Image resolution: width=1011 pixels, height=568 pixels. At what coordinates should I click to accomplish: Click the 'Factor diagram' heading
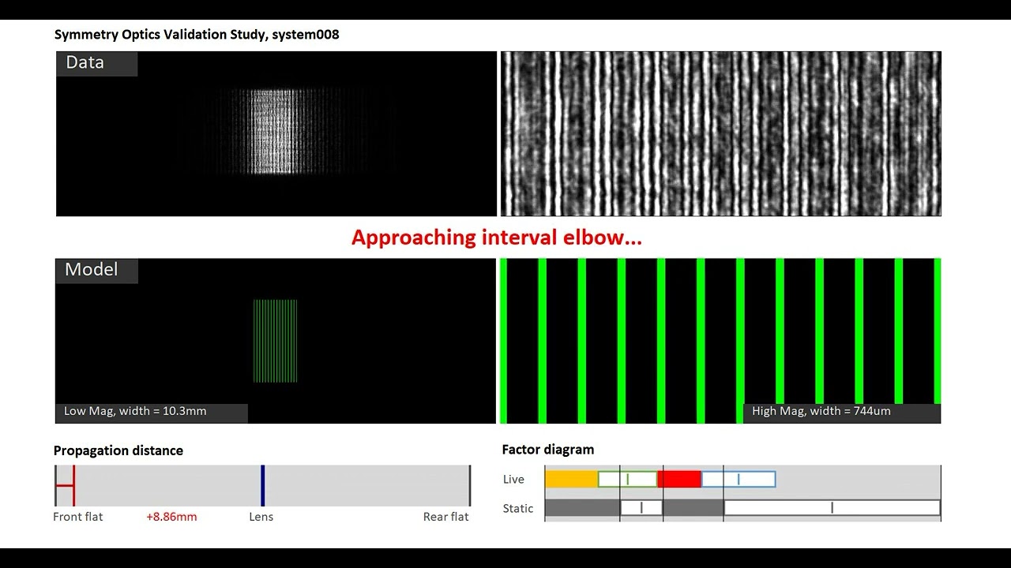548,450
